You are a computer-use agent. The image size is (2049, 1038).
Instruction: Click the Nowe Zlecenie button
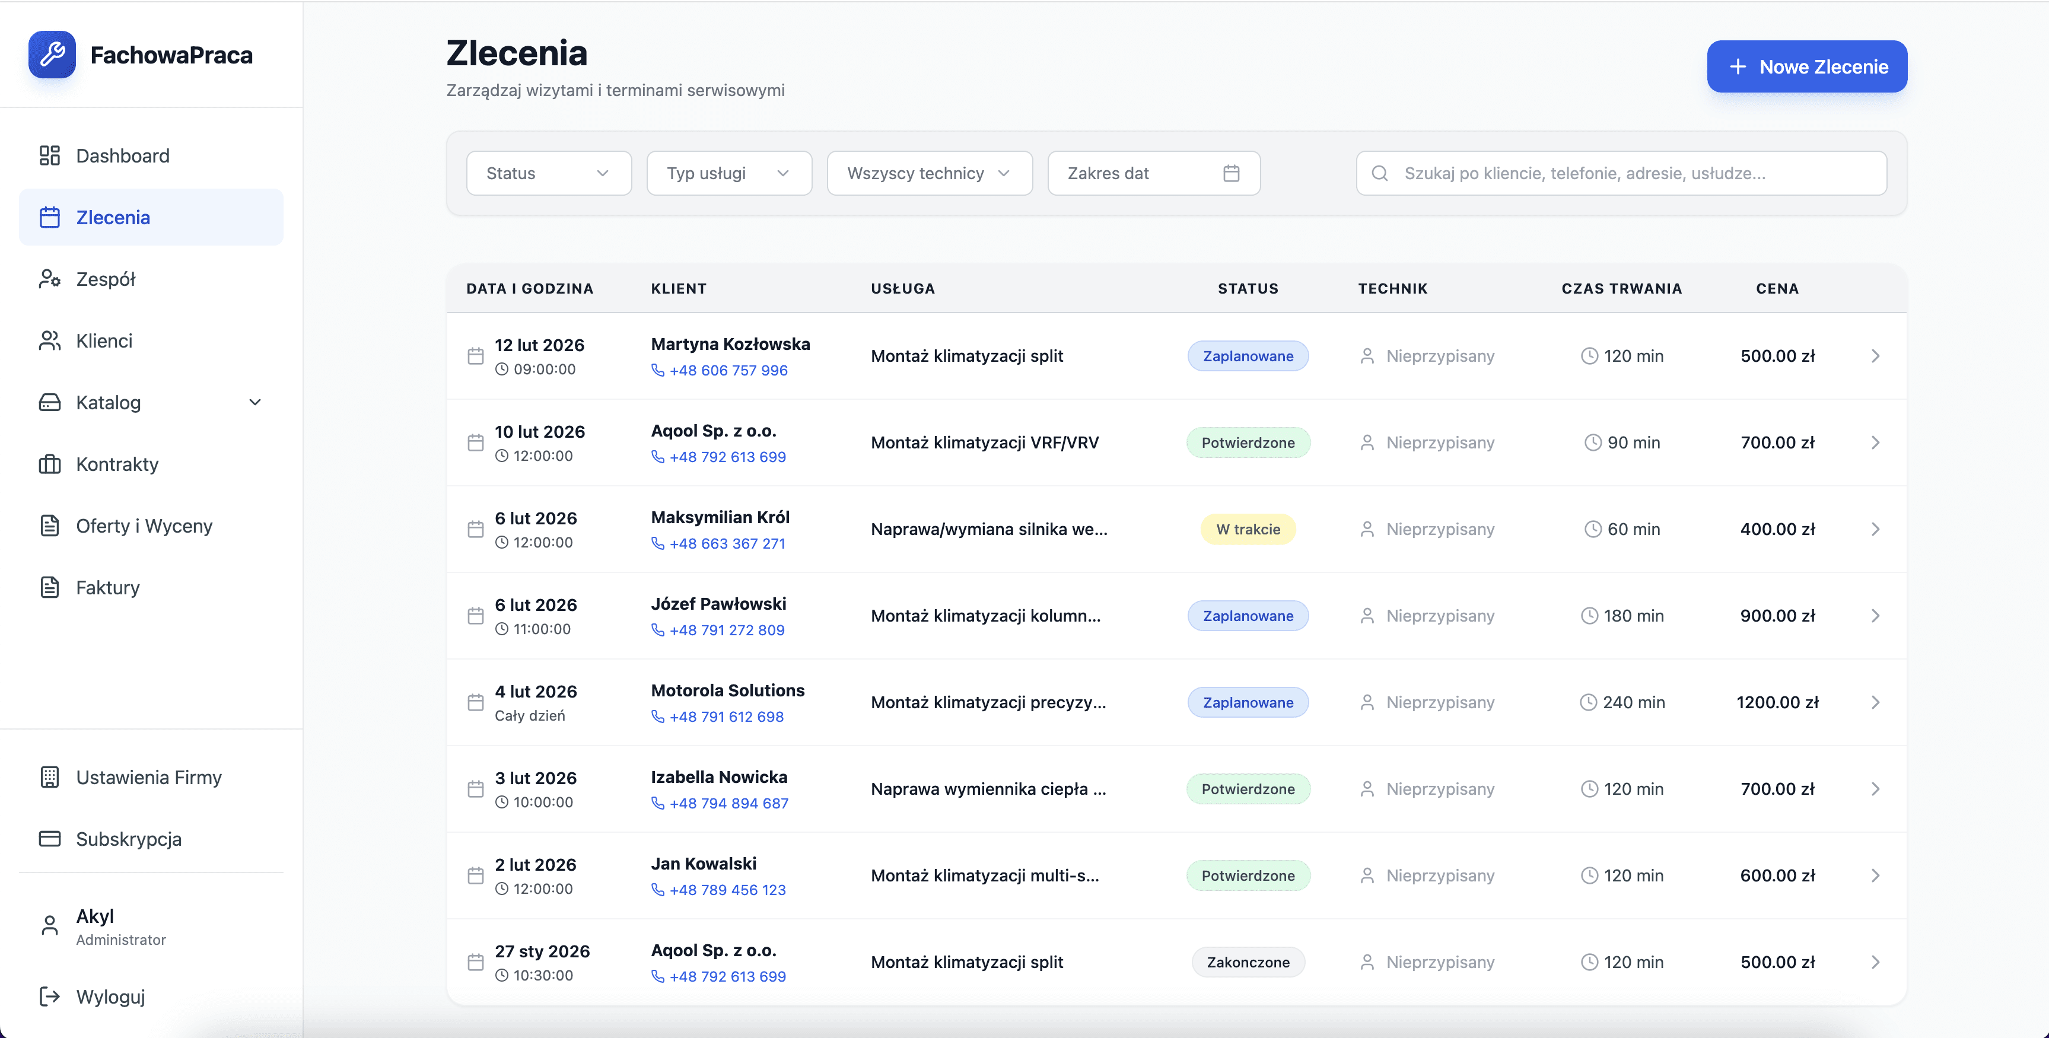[1806, 67]
